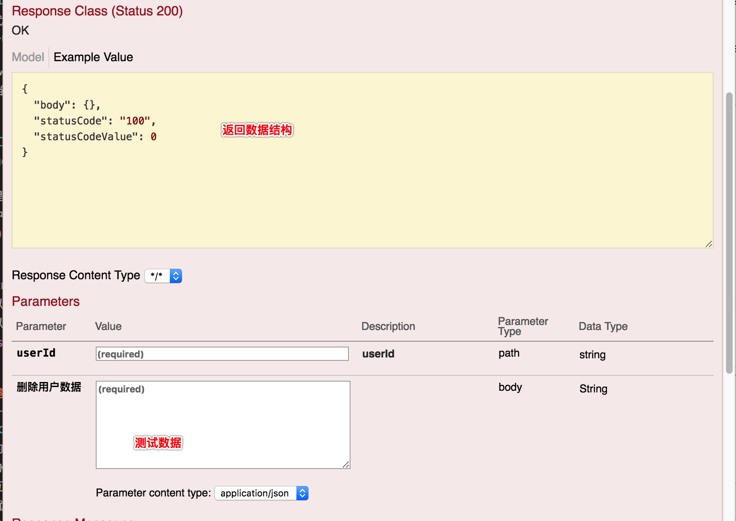Screen dimensions: 736x521
Task: Click the "body" line in the example JSON
Action: click(x=67, y=105)
